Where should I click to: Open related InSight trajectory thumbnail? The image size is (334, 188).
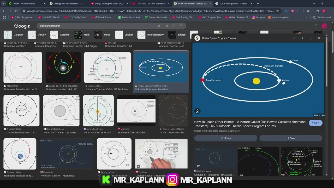(258, 162)
